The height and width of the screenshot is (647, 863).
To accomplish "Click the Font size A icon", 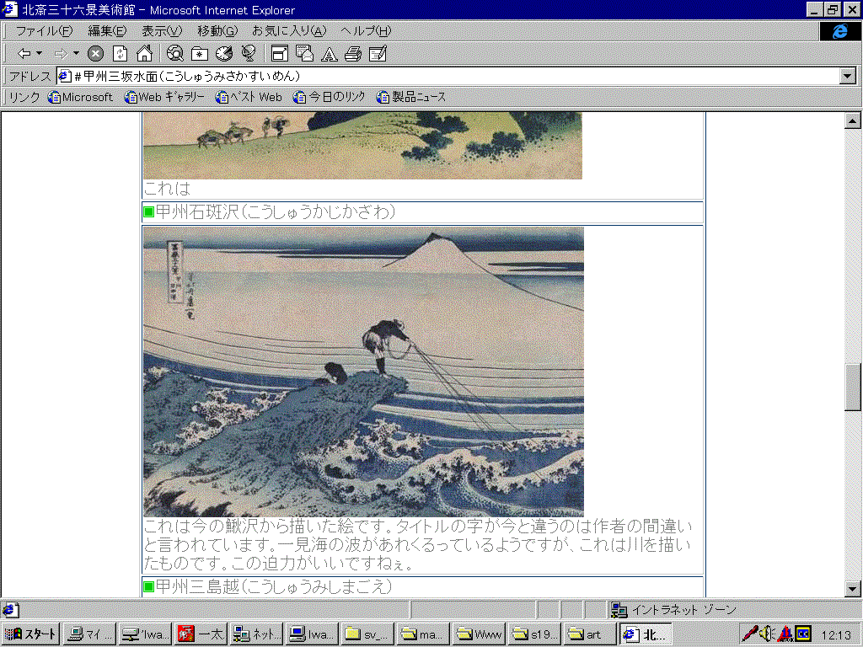I will coord(330,54).
